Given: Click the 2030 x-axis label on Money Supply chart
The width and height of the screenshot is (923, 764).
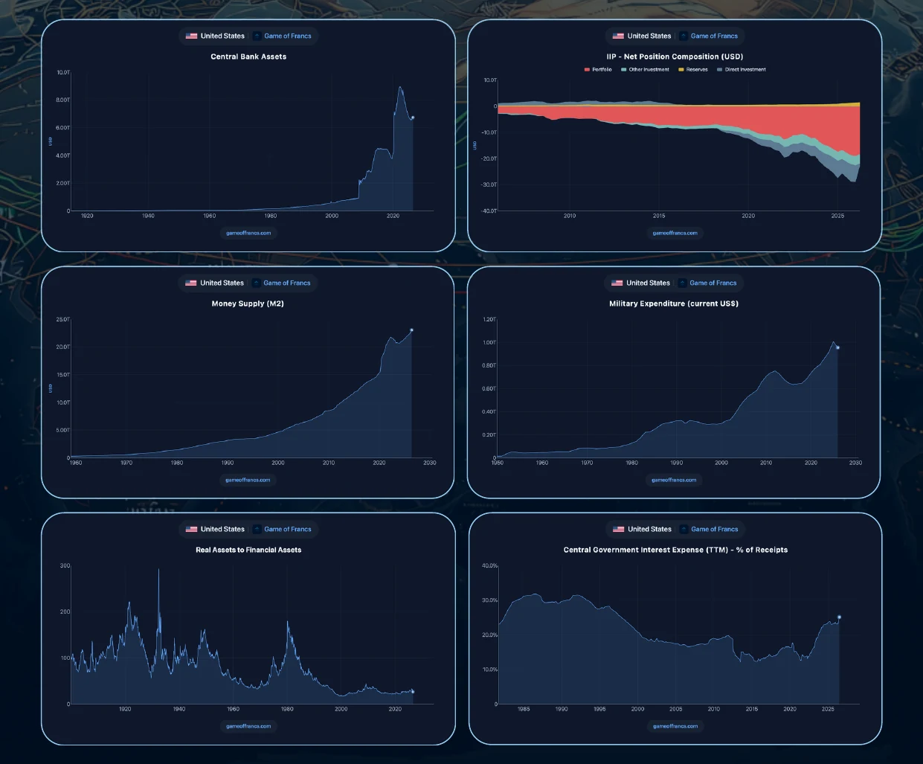Looking at the screenshot, I should coord(429,463).
